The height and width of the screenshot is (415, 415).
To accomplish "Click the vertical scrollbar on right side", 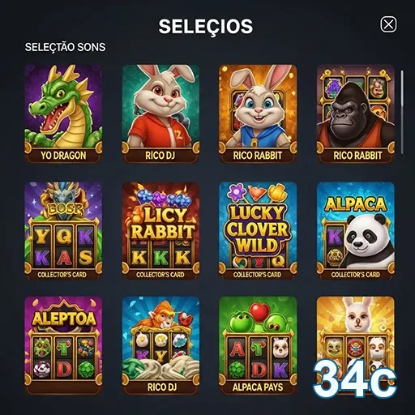I will point(402,112).
